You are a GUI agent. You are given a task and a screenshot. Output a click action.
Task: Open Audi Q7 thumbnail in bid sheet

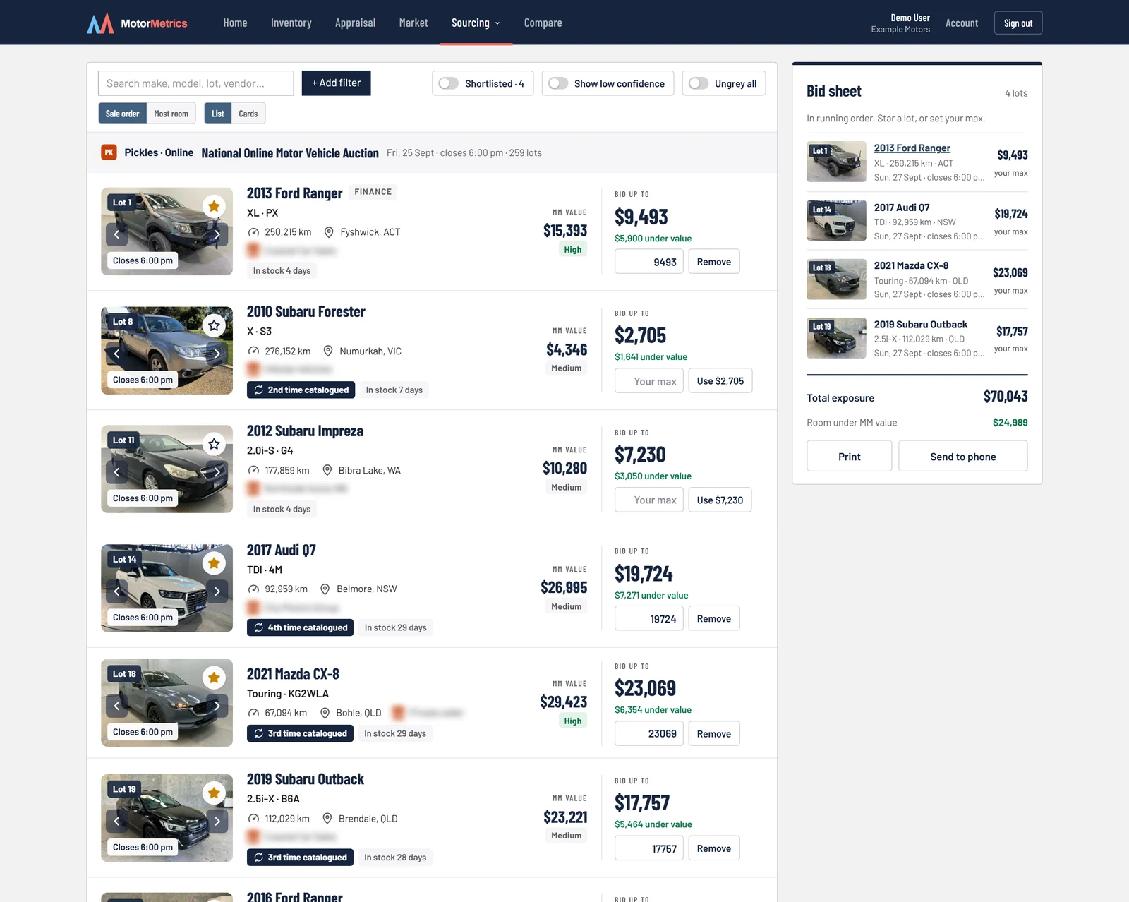[837, 220]
